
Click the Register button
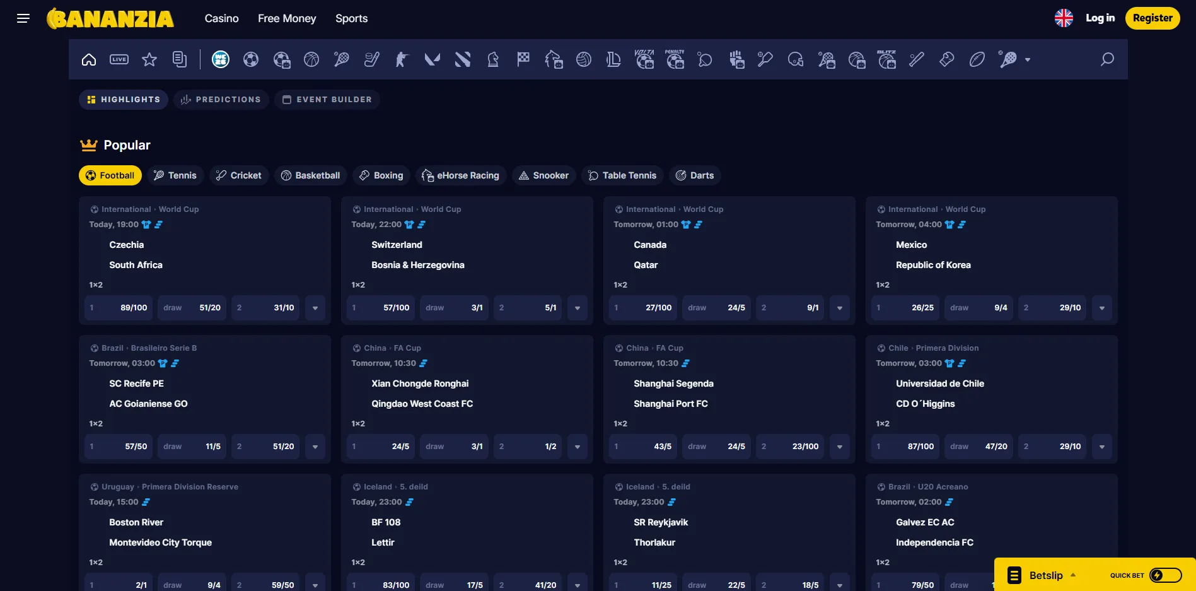[1152, 18]
